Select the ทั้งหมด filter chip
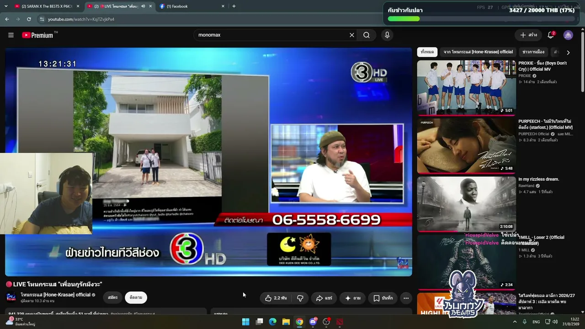 coord(427,52)
